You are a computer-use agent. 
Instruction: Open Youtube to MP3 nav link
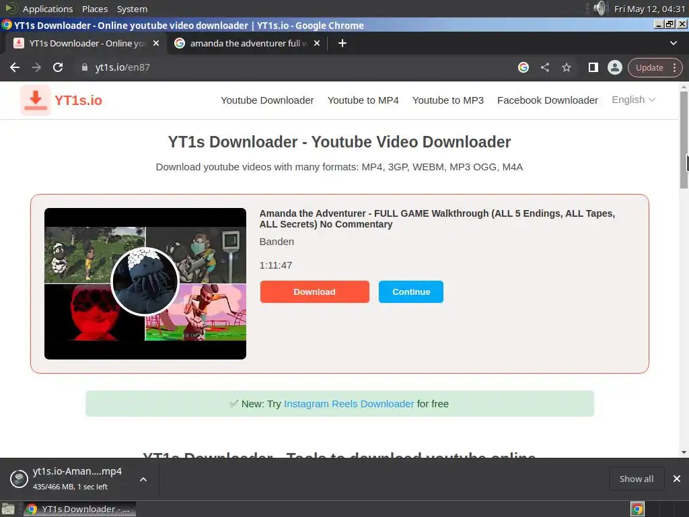coord(447,100)
